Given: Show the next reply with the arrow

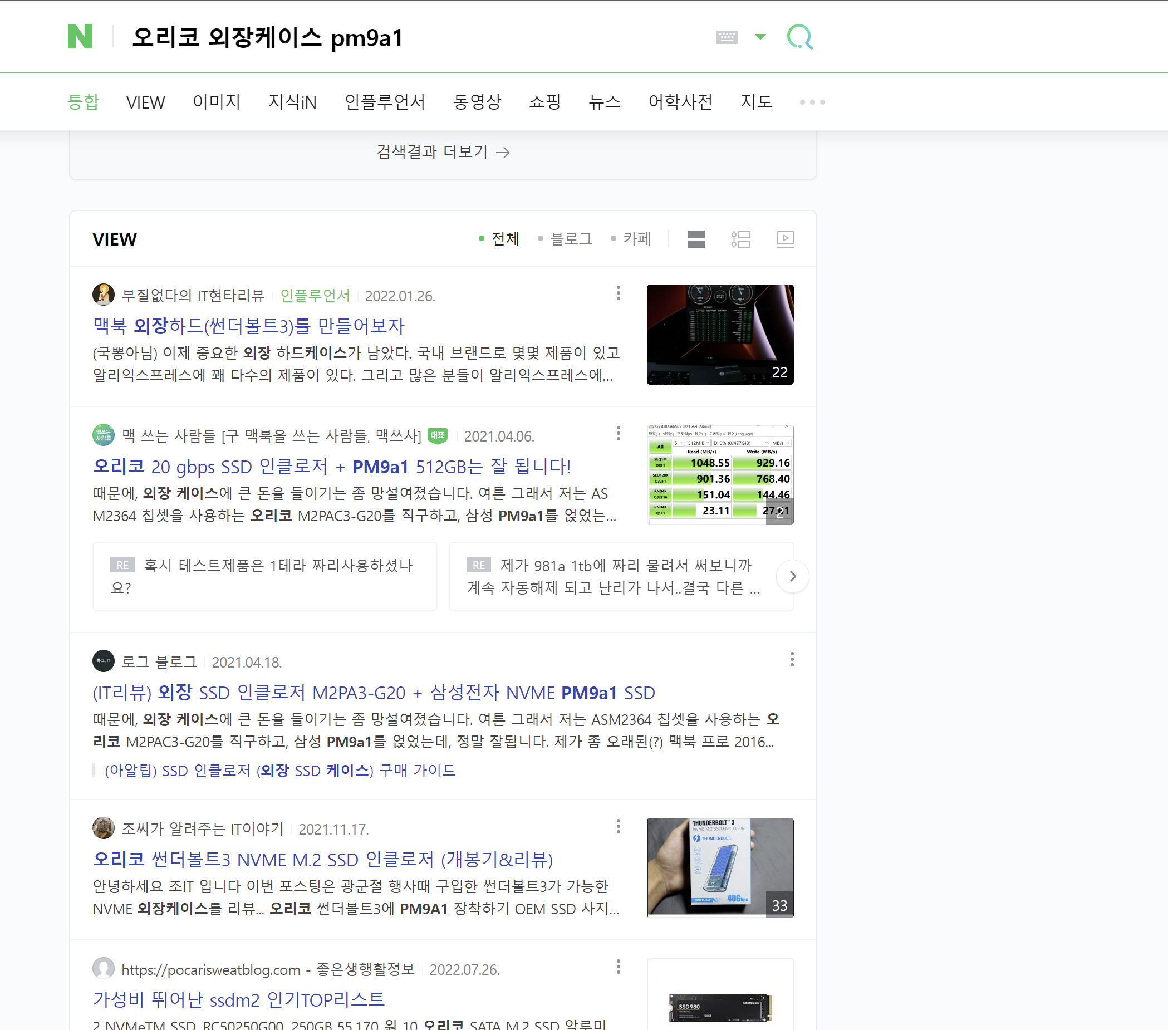Looking at the screenshot, I should click(x=792, y=576).
